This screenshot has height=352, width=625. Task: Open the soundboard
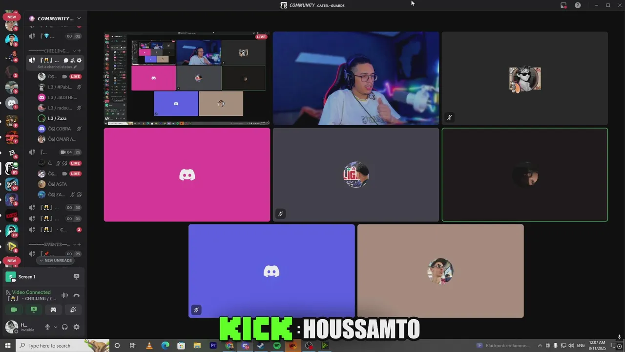73,309
